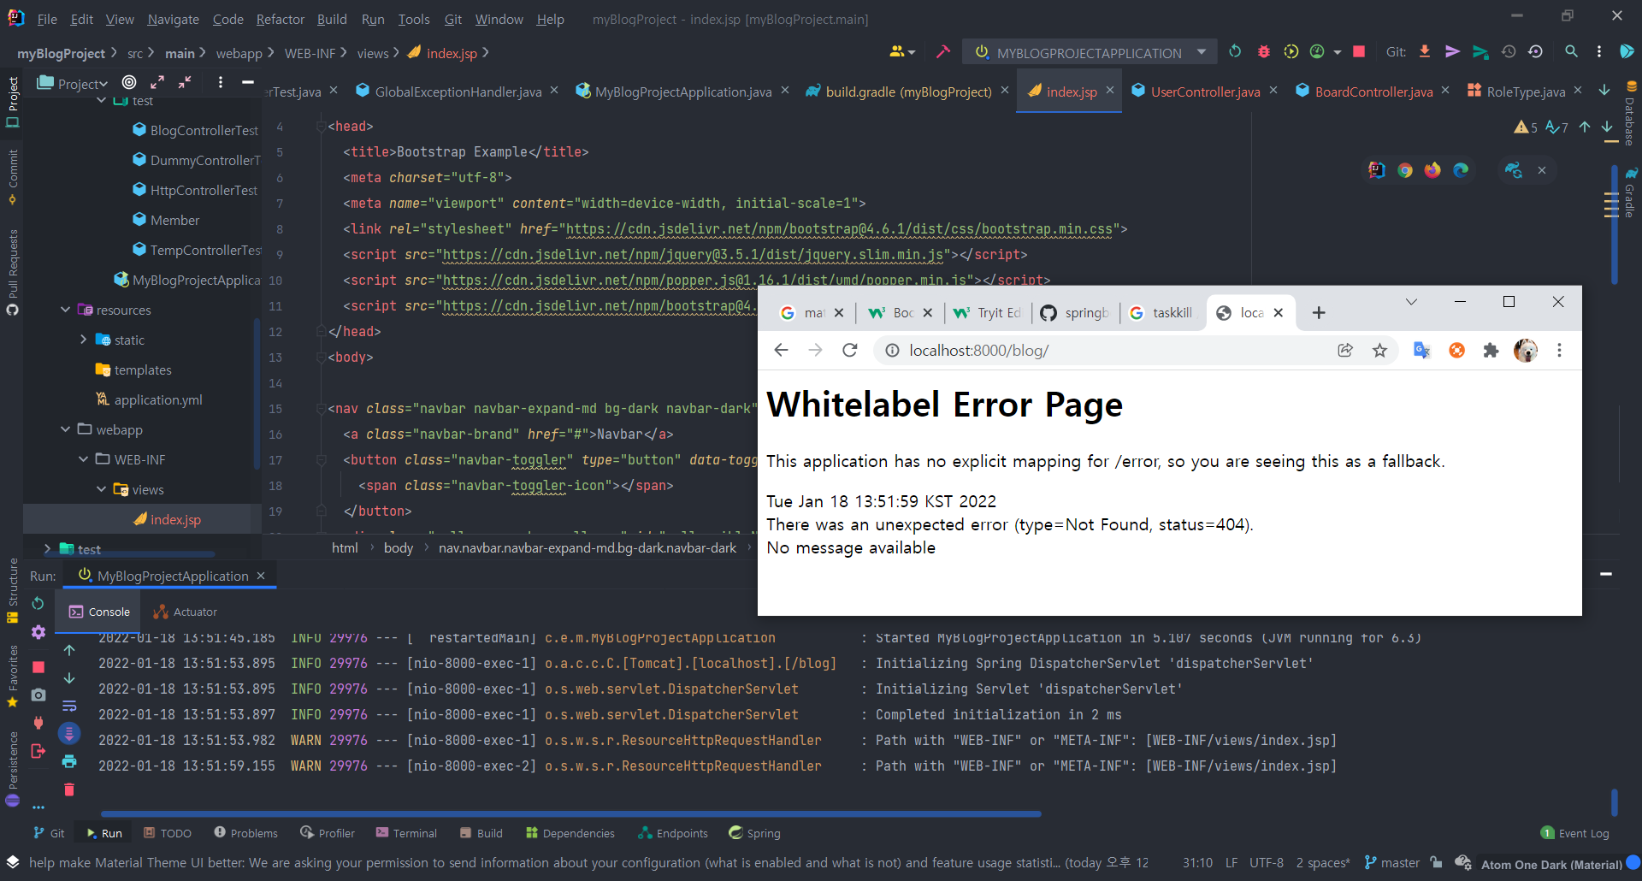The image size is (1642, 881).
Task: Click Google Translate extension icon in browser
Action: coord(1421,350)
